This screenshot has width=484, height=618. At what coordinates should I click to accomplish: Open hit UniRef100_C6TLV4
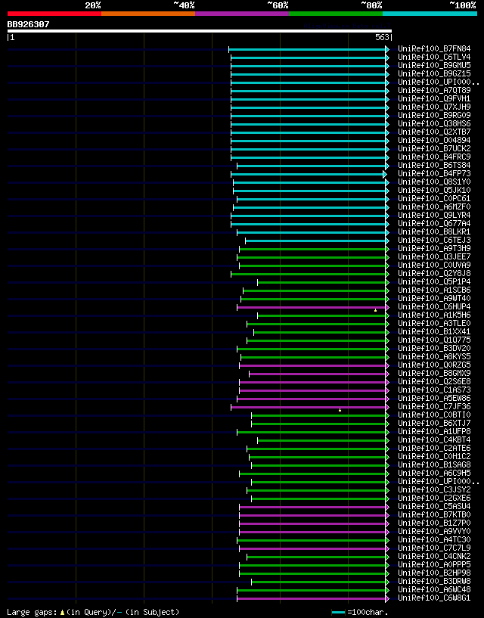click(434, 57)
